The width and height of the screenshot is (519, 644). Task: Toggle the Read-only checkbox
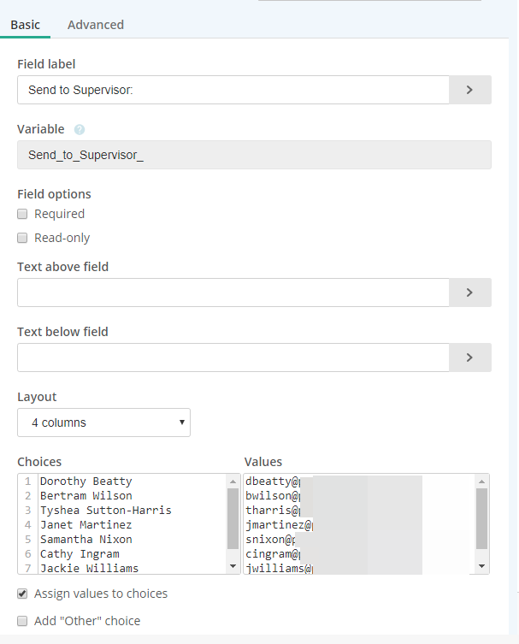[23, 238]
